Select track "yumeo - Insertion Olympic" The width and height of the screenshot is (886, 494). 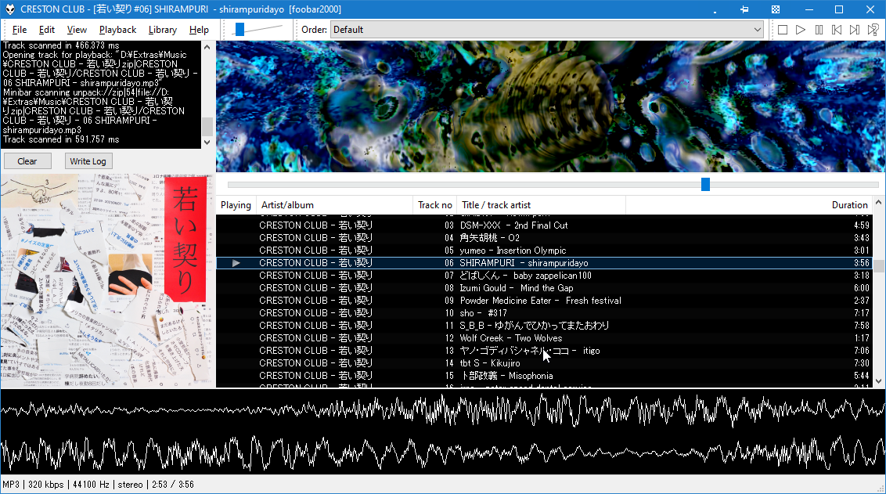click(x=544, y=251)
